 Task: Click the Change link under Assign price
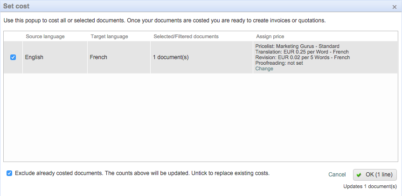(264, 69)
